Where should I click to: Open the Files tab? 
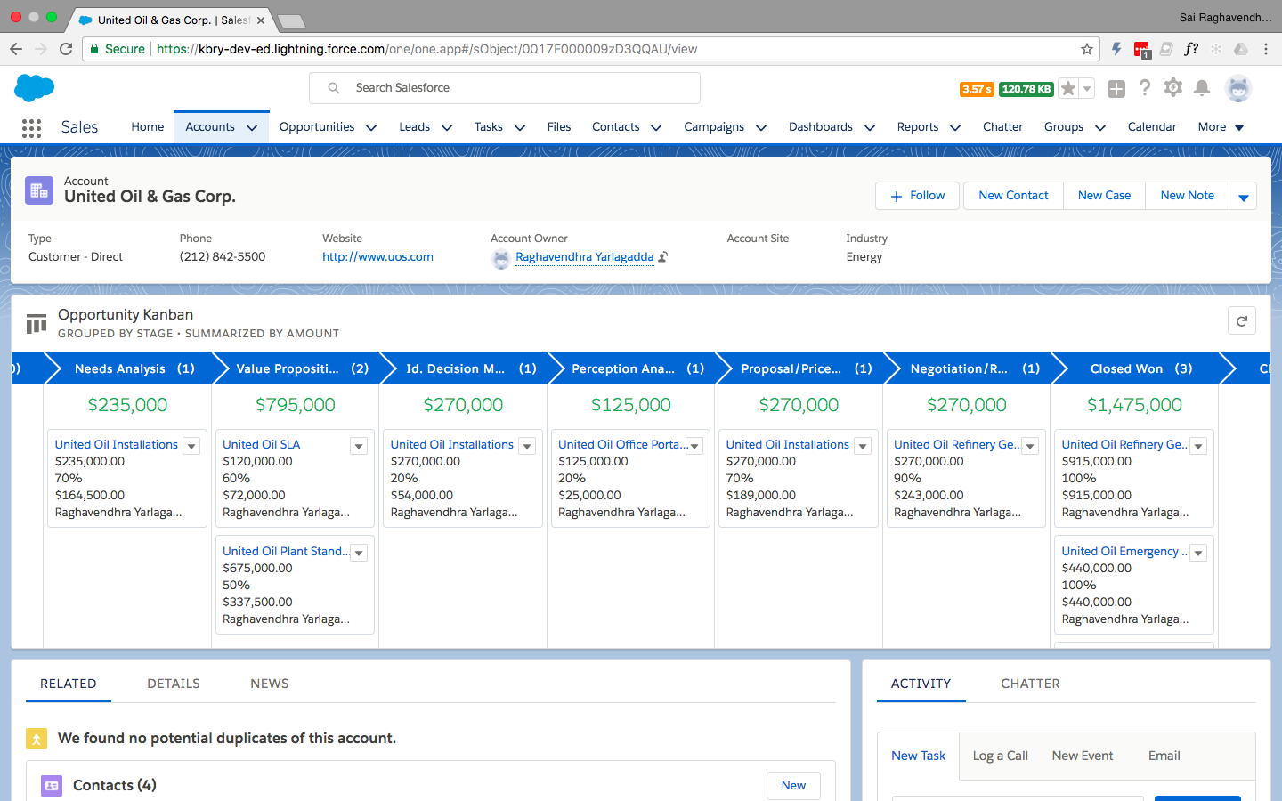[559, 127]
